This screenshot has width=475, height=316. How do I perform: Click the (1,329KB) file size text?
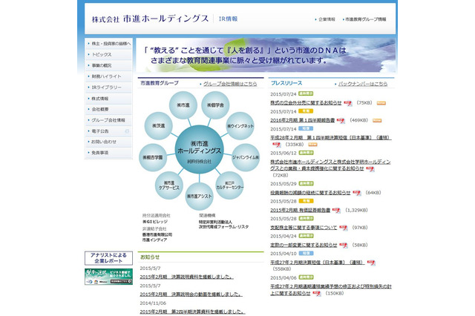coord(356,210)
